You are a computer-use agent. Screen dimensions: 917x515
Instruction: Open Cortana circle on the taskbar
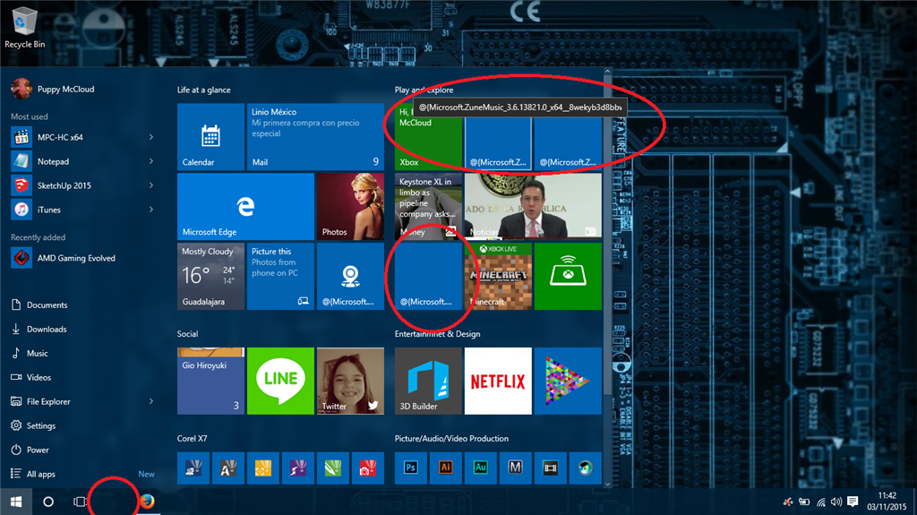tap(48, 502)
